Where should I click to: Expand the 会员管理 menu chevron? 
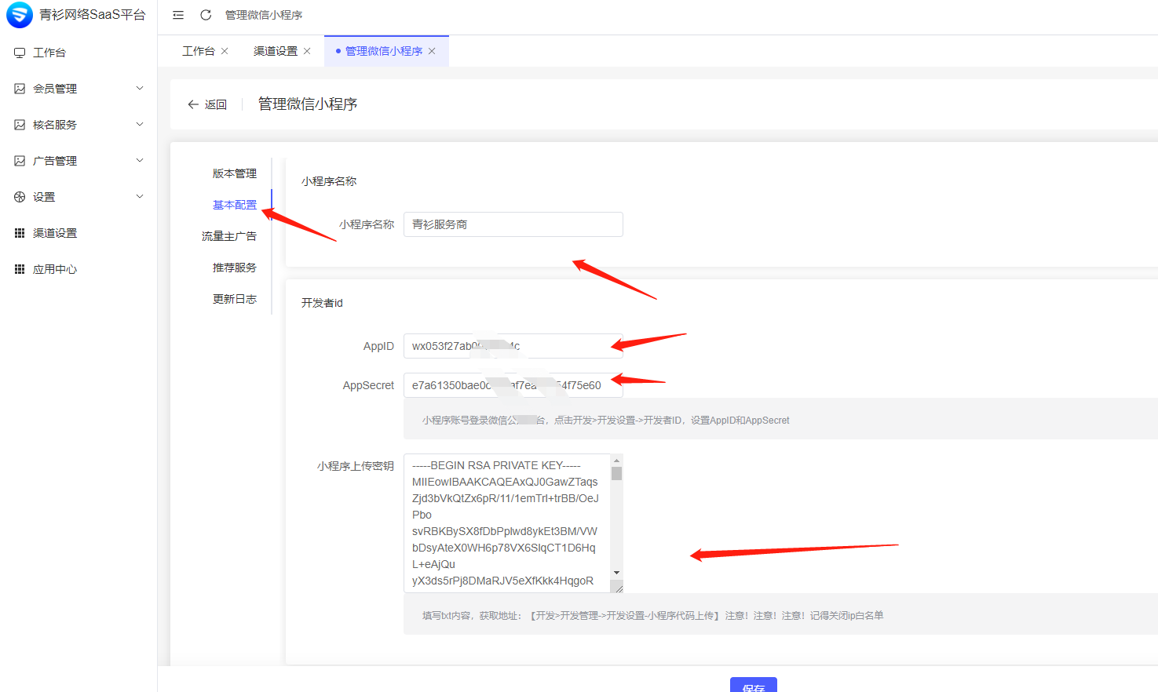click(140, 88)
